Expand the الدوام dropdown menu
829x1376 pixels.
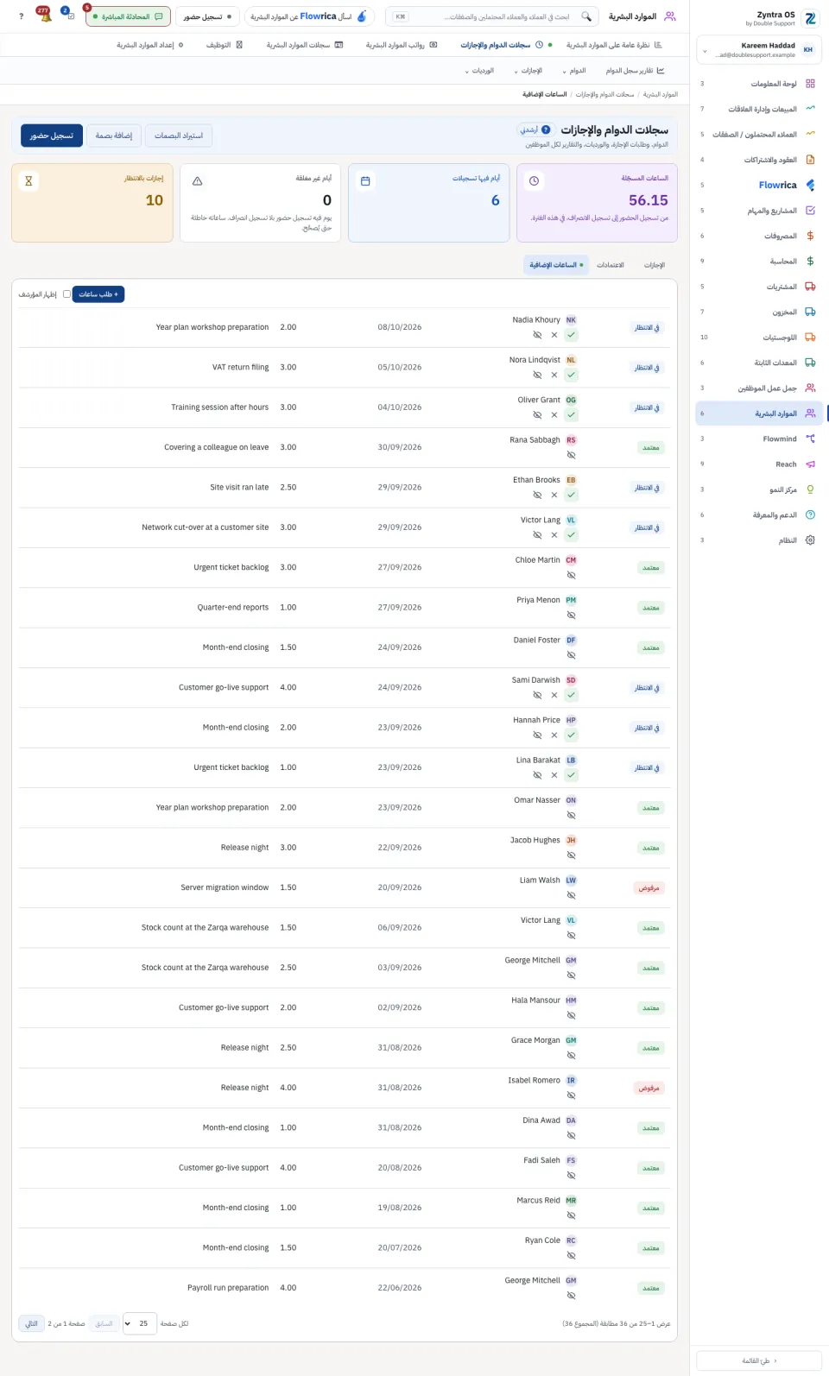point(574,71)
